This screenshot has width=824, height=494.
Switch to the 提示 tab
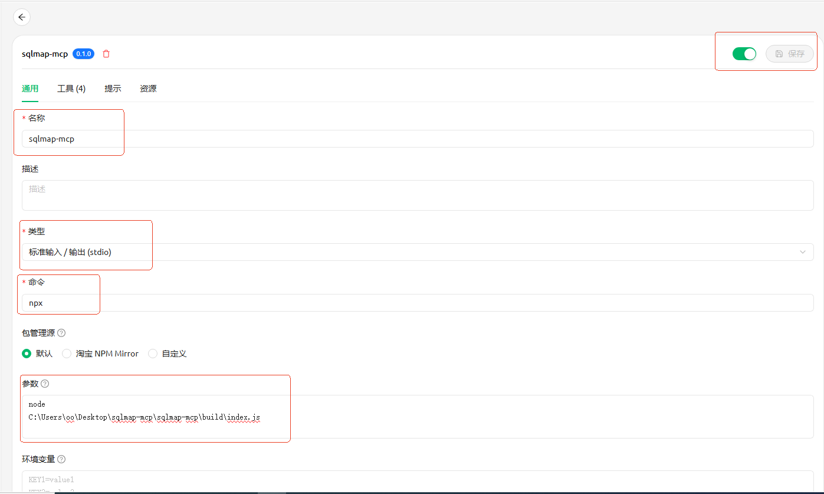coord(113,89)
